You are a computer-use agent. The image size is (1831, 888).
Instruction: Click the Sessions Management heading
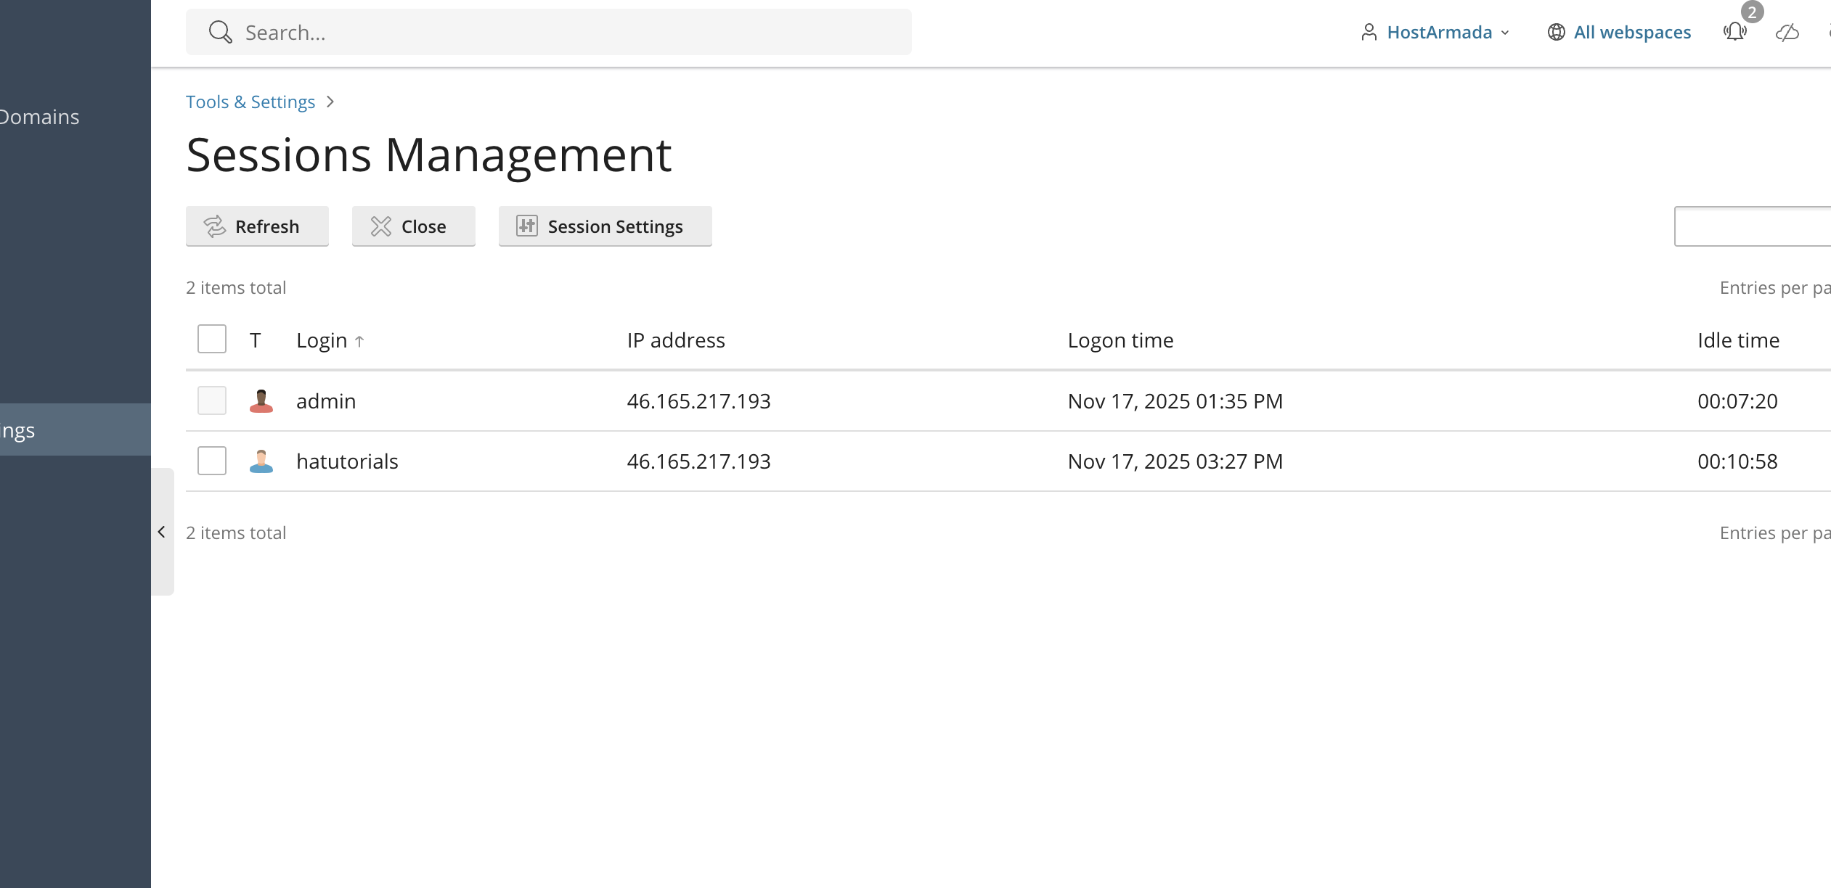pos(428,155)
